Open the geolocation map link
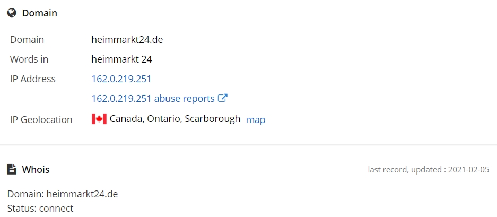497x217 pixels. click(x=256, y=120)
